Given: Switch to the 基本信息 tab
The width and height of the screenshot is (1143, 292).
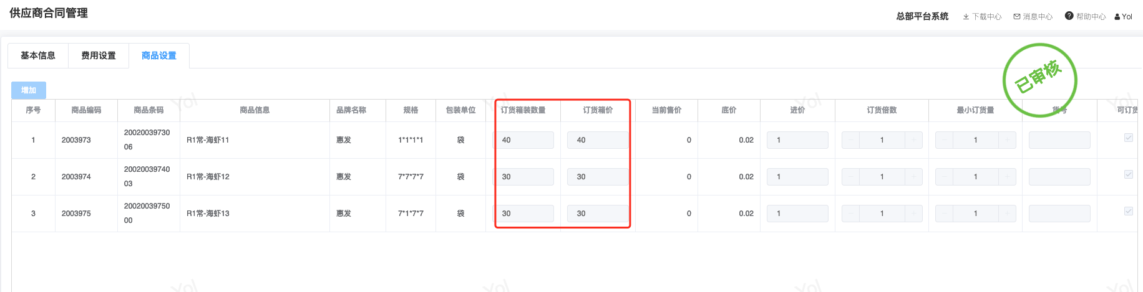Looking at the screenshot, I should click(x=38, y=55).
